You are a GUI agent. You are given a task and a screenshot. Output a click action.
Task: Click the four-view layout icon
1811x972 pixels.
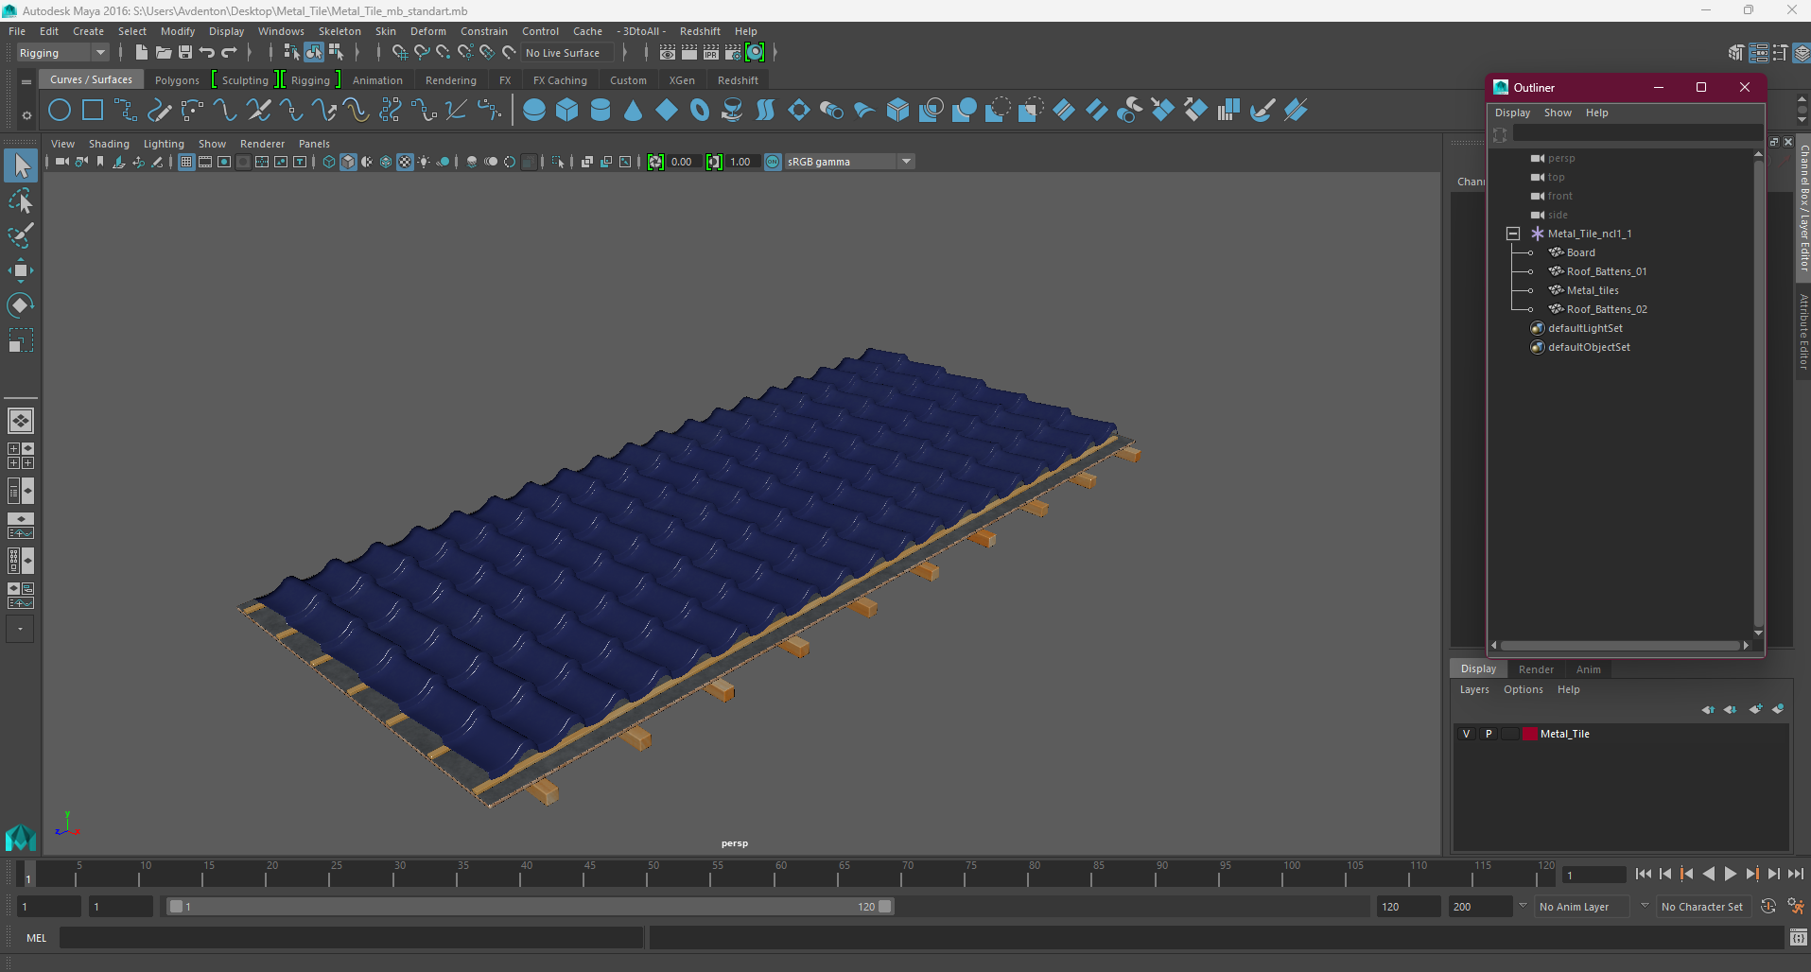20,456
